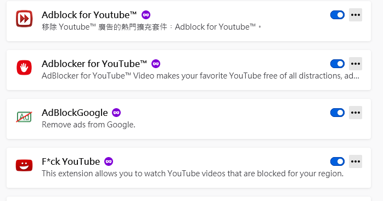Switch off the F*ck YouTube toggle
The width and height of the screenshot is (383, 201).
click(337, 161)
